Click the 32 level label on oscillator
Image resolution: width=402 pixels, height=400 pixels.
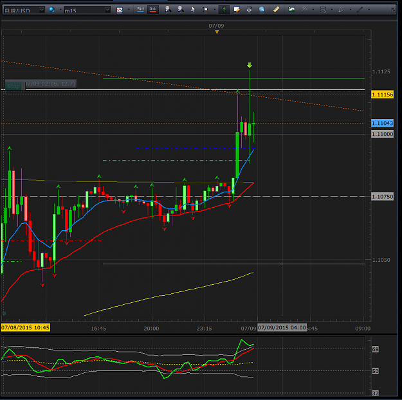coord(376,393)
